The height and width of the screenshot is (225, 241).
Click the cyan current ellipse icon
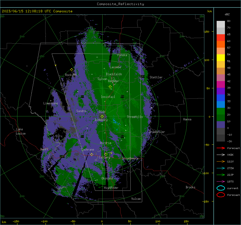(x=221, y=188)
